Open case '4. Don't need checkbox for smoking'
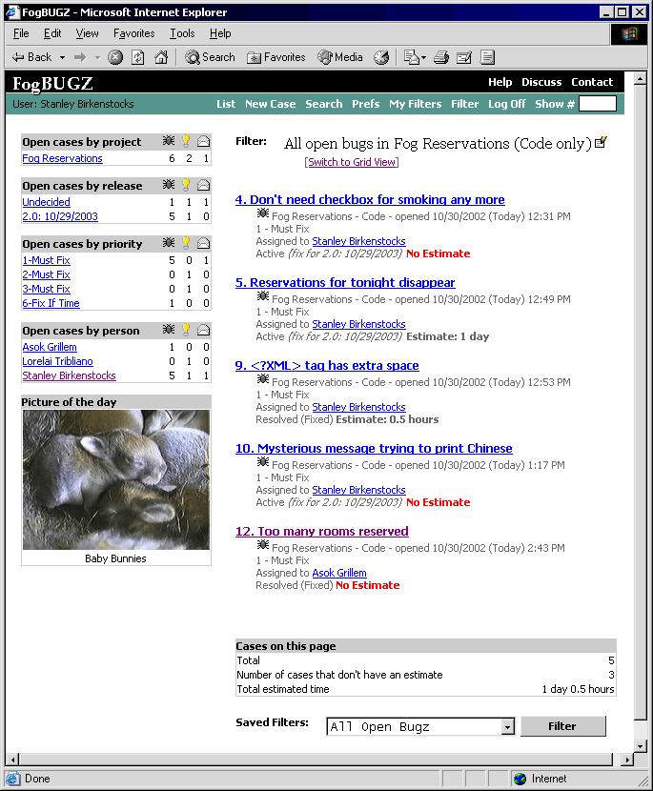 [370, 200]
